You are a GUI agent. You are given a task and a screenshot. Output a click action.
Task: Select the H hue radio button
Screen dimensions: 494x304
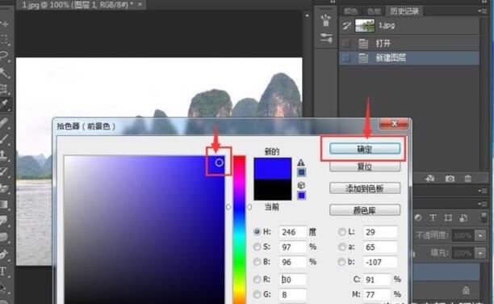[x=257, y=232]
